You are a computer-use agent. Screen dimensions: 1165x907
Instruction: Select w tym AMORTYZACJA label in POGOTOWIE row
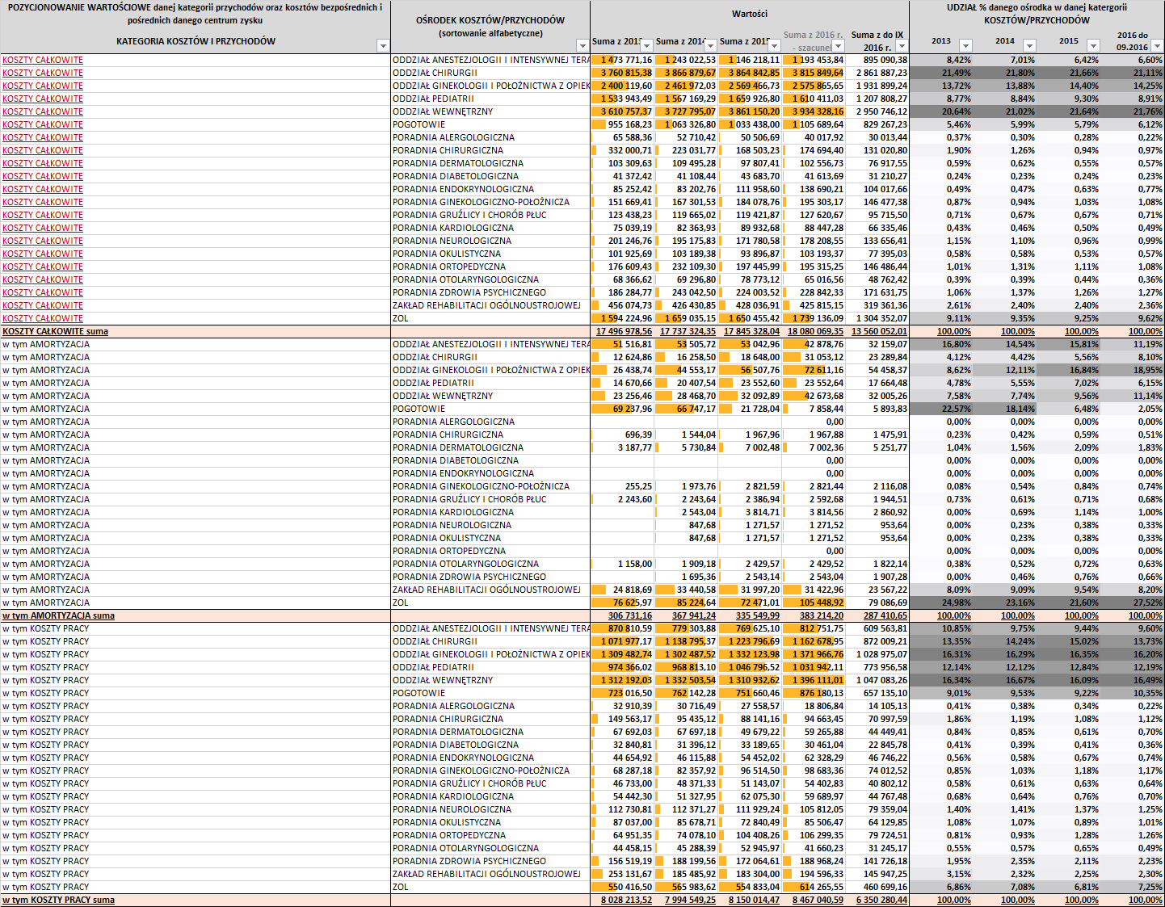point(46,409)
